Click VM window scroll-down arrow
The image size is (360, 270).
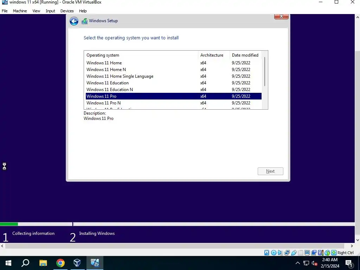[x=358, y=240]
